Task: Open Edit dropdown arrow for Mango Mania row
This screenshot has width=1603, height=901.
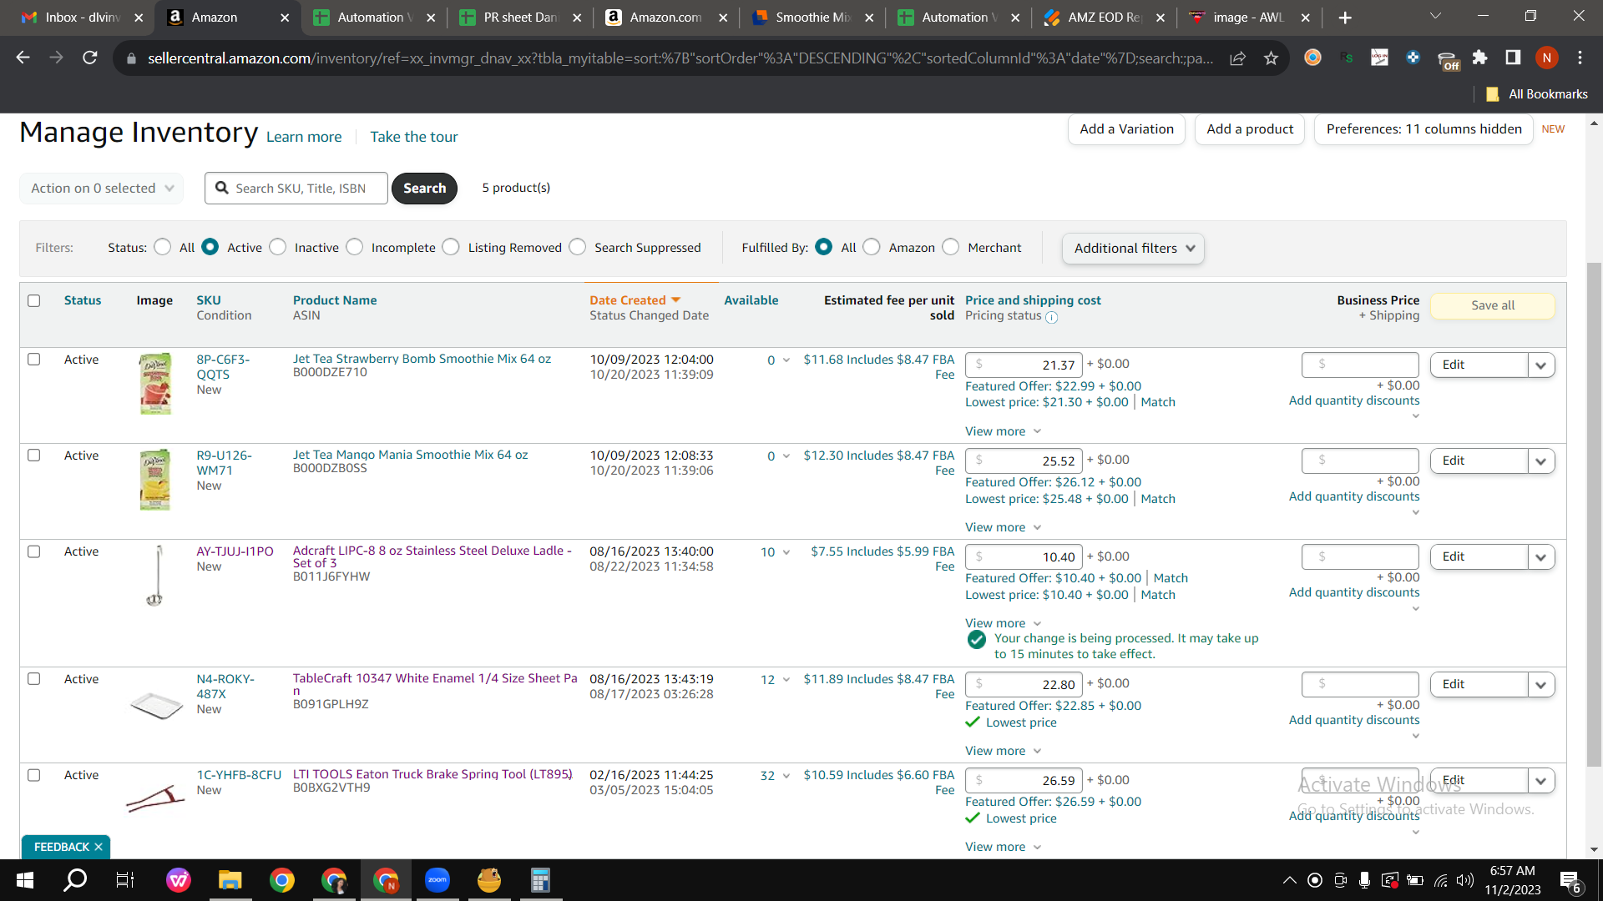Action: (x=1541, y=461)
